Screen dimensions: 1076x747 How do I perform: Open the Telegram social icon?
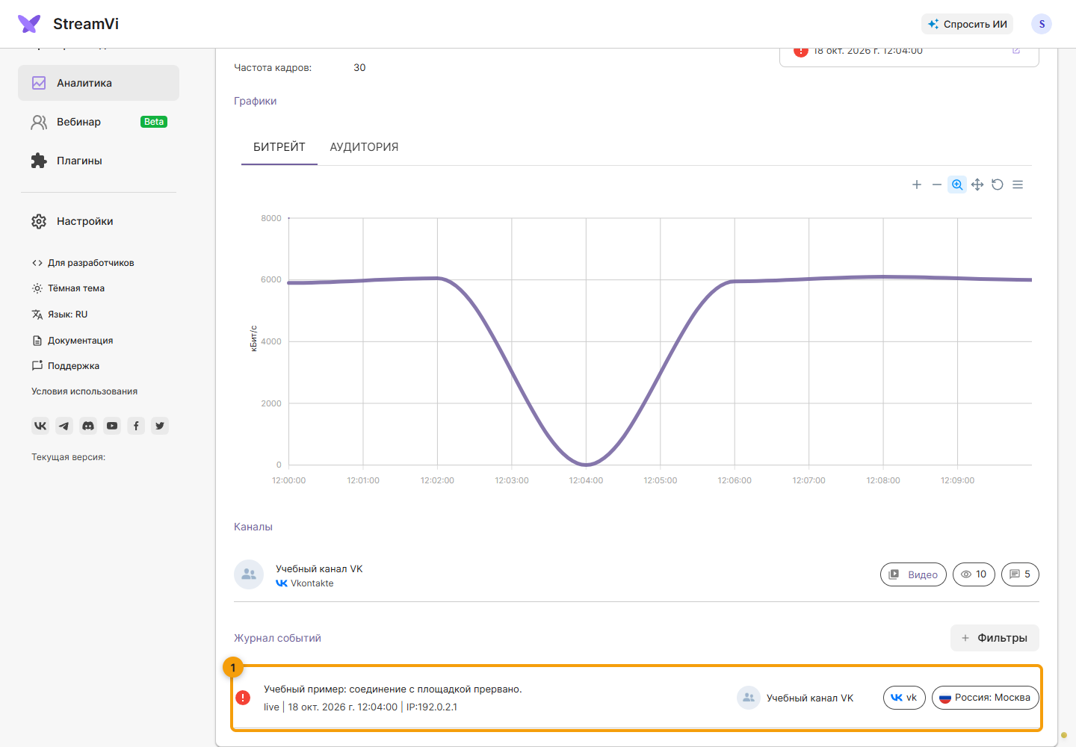coord(64,426)
